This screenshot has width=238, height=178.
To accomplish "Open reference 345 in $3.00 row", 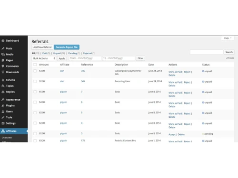I will tap(83, 71).
